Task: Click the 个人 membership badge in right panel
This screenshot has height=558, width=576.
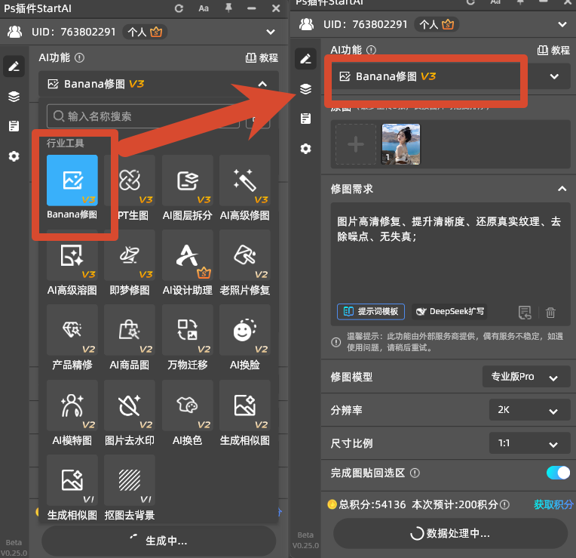Action: 437,24
